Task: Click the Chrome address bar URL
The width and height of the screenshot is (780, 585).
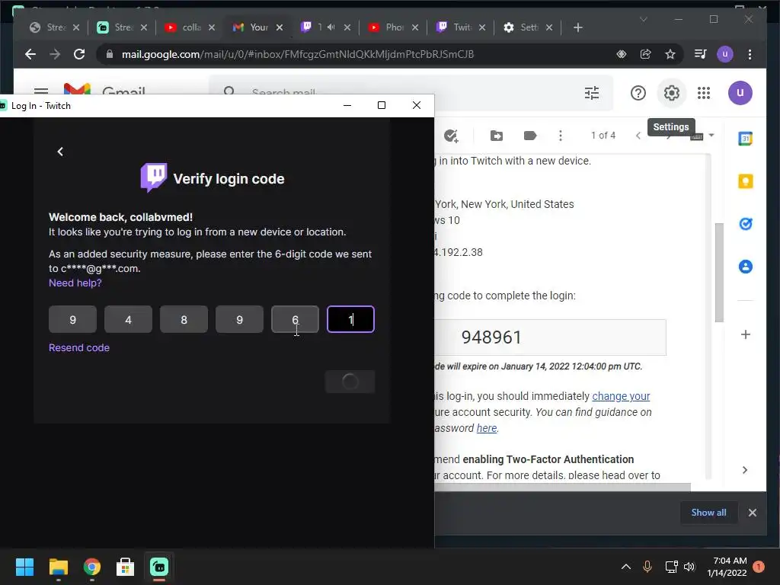Action: click(x=298, y=54)
